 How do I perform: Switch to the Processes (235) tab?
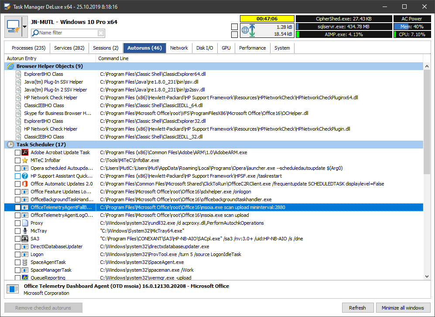(x=28, y=48)
